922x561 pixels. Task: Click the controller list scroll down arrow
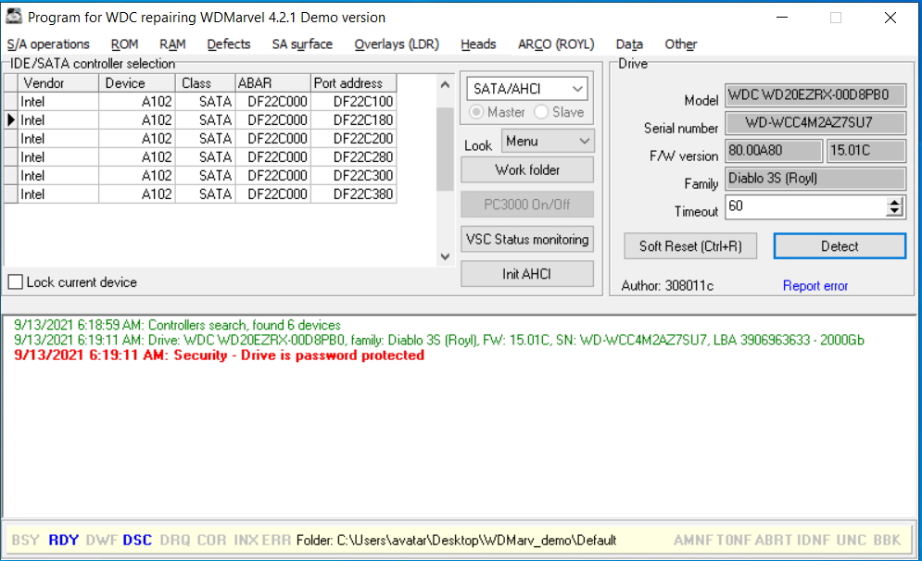coord(445,256)
